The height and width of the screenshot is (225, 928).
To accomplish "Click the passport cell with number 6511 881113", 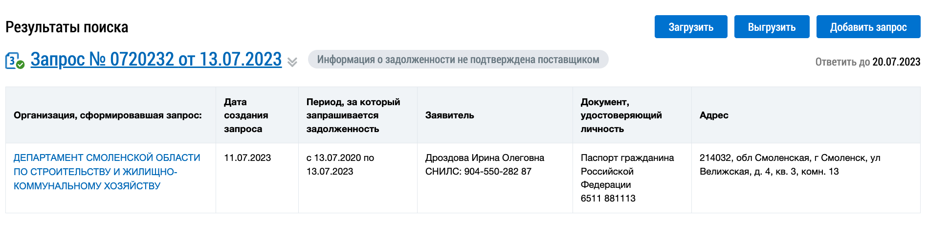I will [x=627, y=178].
